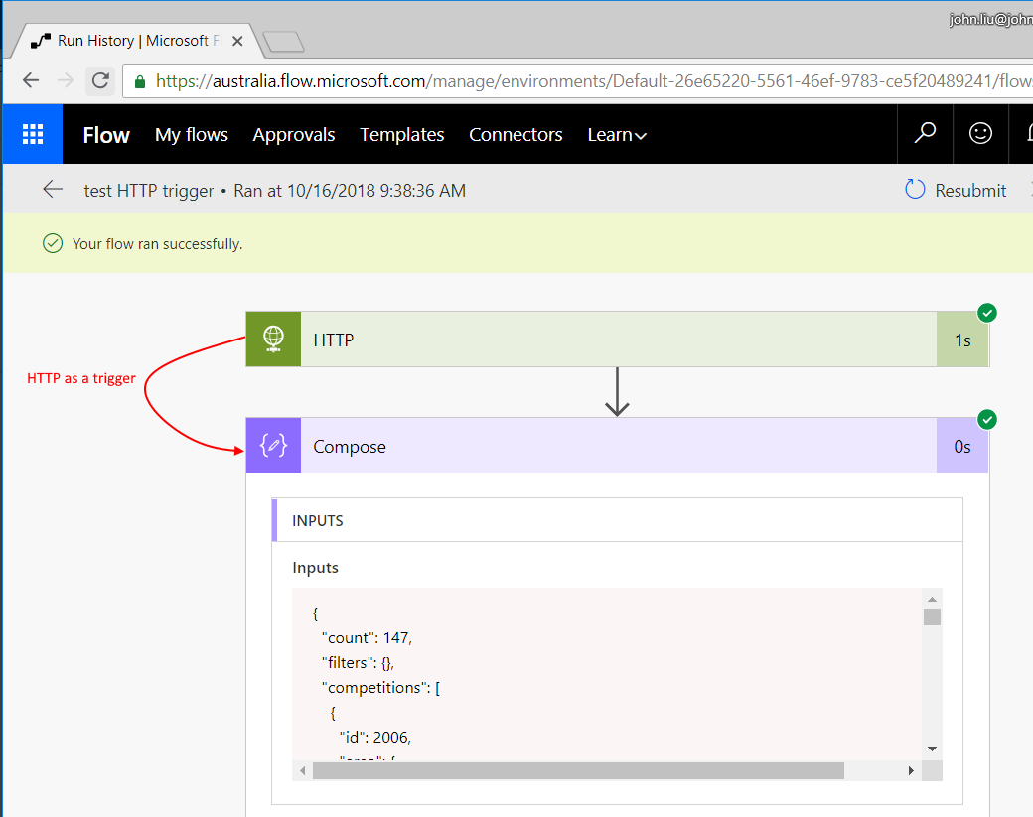The image size is (1033, 817).
Task: Reload the page with browser refresh
Action: tap(99, 81)
